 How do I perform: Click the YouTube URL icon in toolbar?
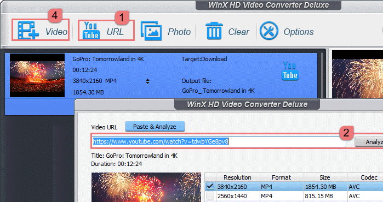point(91,31)
